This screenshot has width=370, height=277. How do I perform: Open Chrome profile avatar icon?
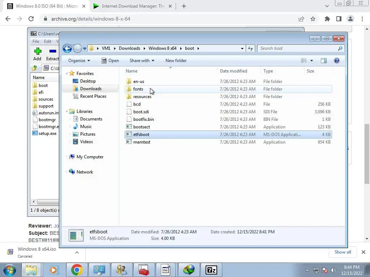[350, 19]
